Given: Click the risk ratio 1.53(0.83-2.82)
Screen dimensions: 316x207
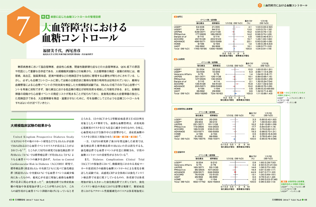Looking at the screenshot, I should [264, 27].
